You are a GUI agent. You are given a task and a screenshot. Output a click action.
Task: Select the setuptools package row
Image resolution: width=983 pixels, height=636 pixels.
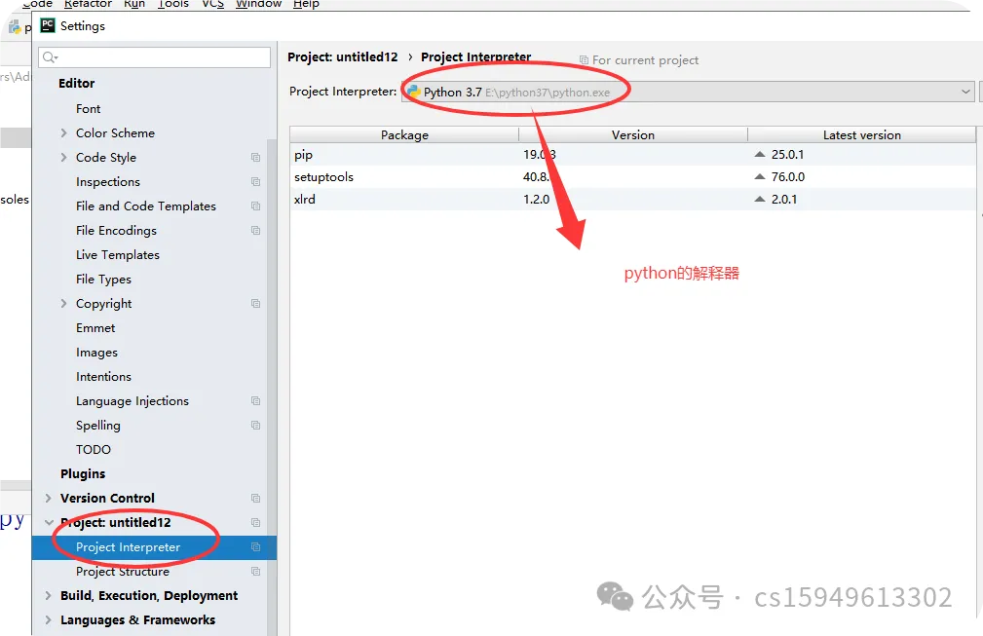tap(632, 177)
